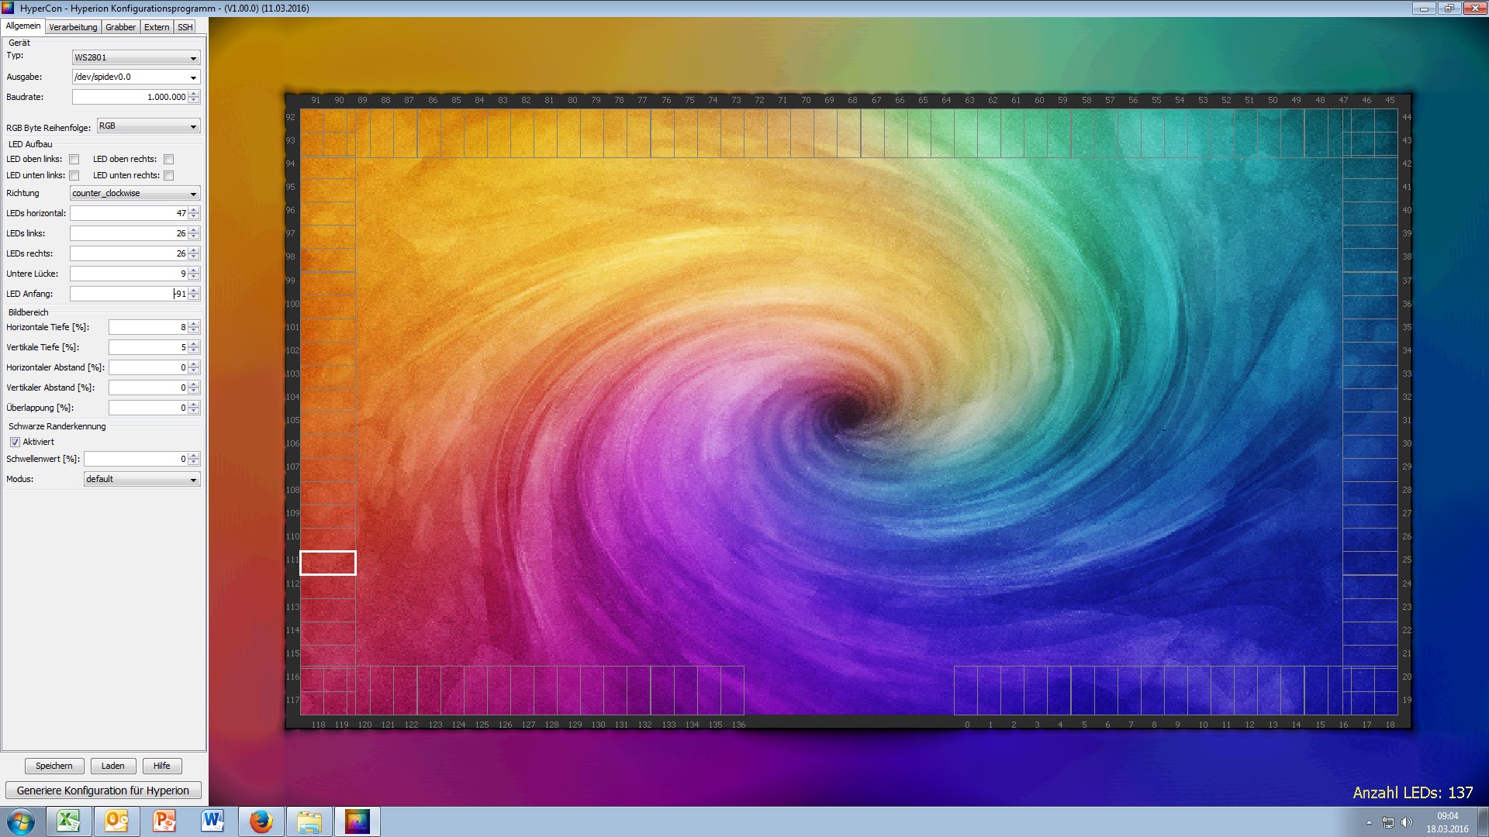Open Windows Explorer folder icon
The width and height of the screenshot is (1489, 837).
(309, 821)
